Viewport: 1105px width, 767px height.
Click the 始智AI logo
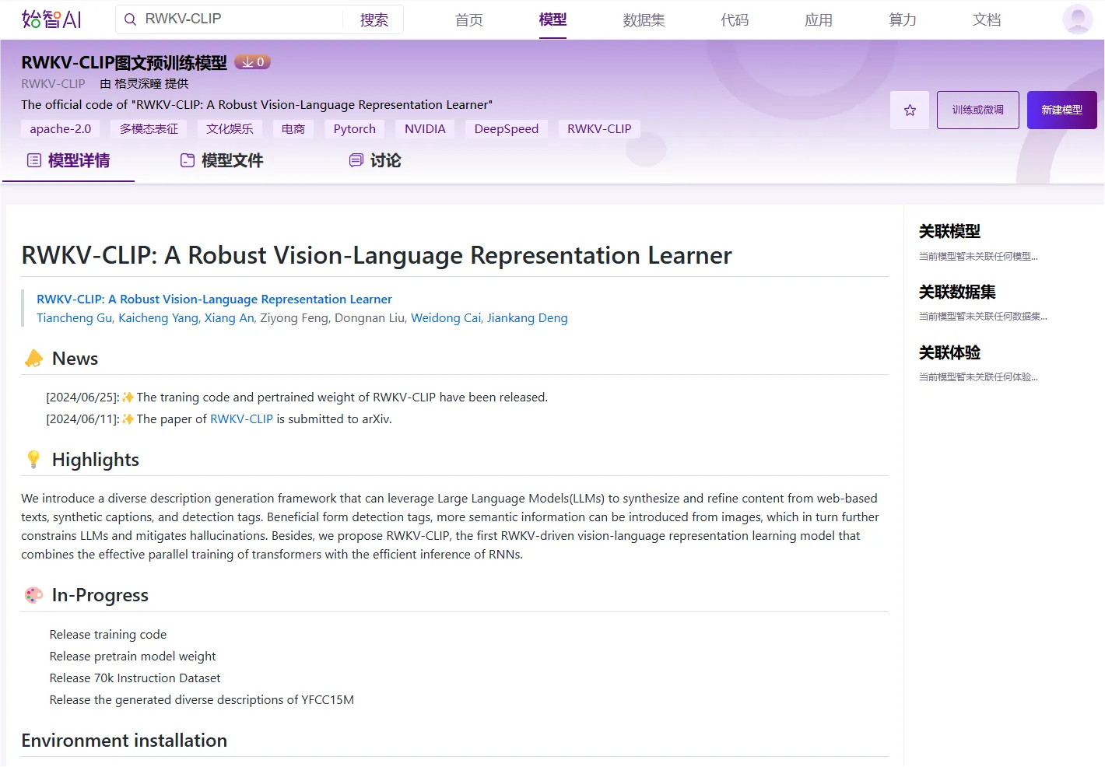[51, 19]
